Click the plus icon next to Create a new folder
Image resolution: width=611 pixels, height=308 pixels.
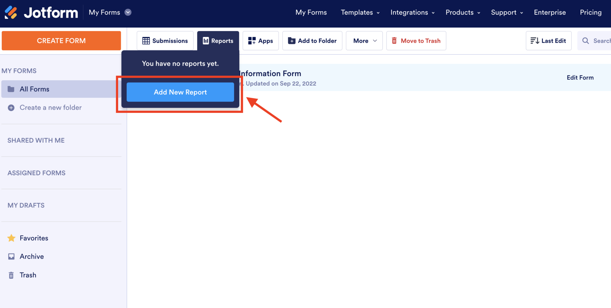(11, 108)
